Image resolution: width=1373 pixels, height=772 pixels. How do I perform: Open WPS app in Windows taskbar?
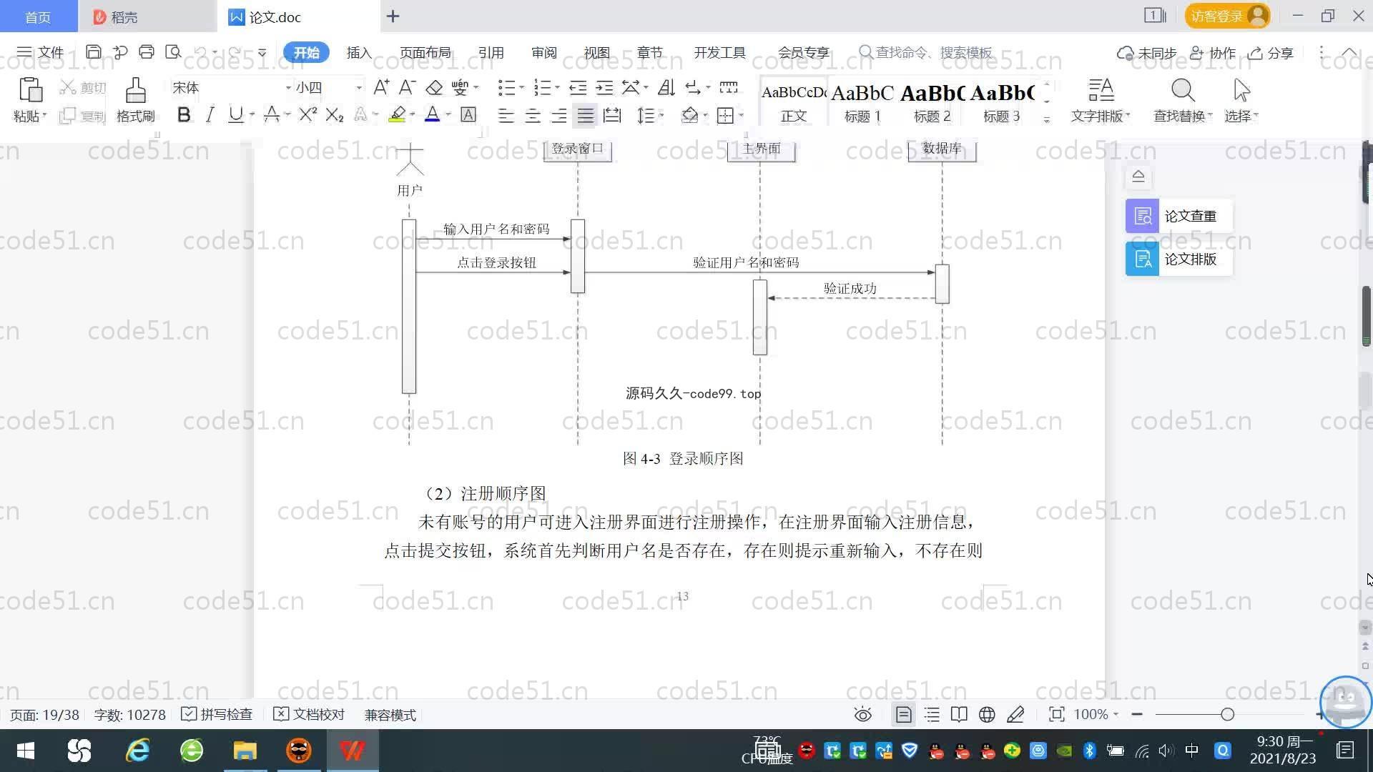pyautogui.click(x=352, y=751)
